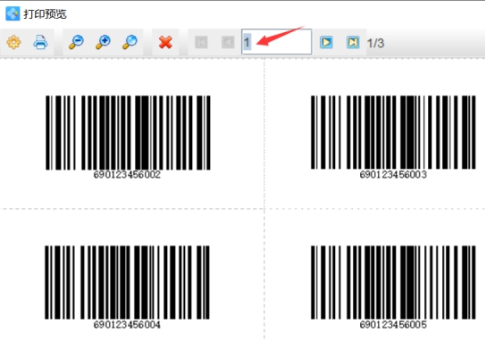486x341 pixels.
Task: Click the page number input field
Action: click(276, 42)
